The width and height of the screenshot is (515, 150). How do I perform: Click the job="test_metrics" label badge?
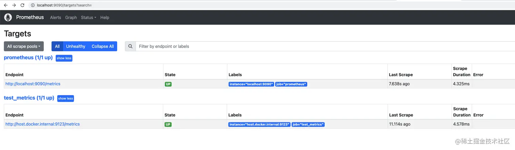pos(308,124)
